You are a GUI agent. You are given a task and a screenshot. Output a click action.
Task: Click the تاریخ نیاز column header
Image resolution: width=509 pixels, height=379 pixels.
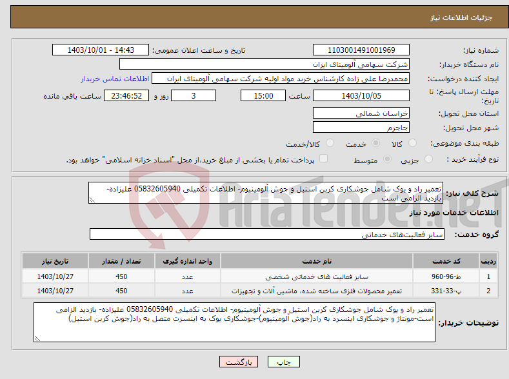55,261
